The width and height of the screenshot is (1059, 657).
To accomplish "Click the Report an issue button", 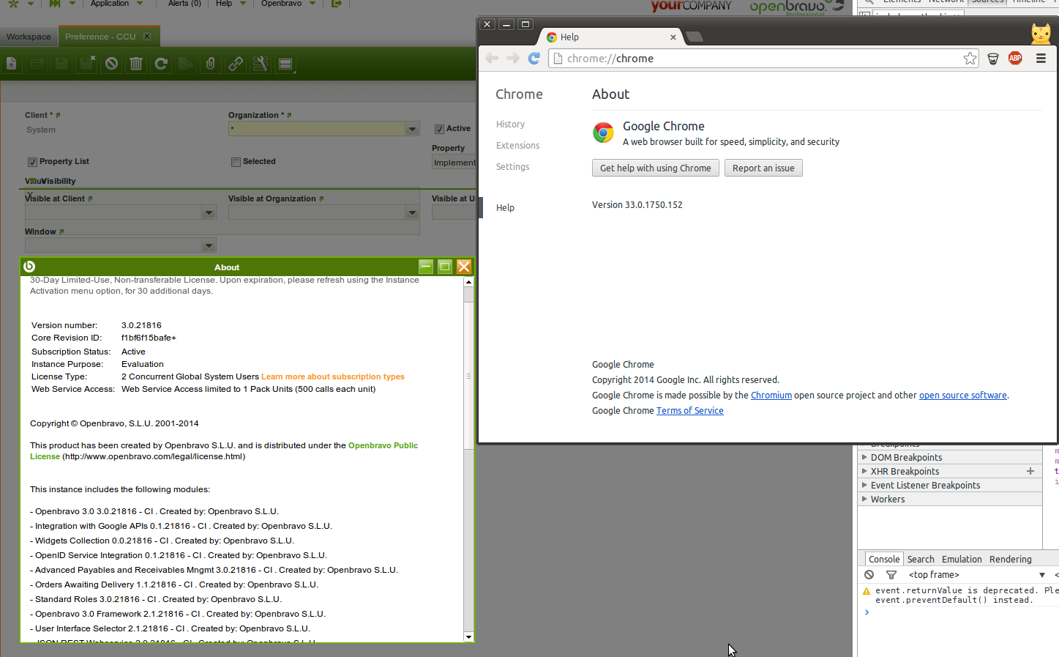I will click(x=763, y=168).
